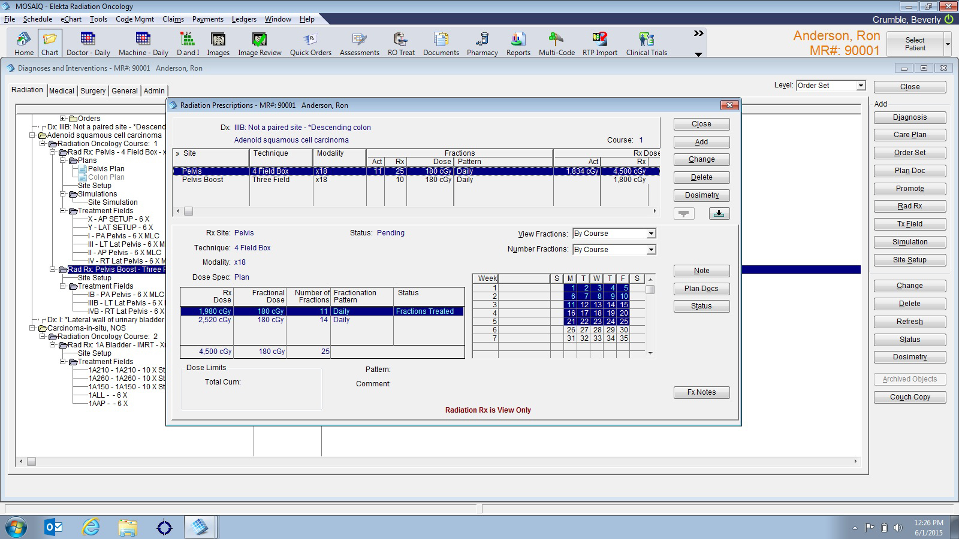Open the eChart menu
The width and height of the screenshot is (959, 539).
[71, 19]
